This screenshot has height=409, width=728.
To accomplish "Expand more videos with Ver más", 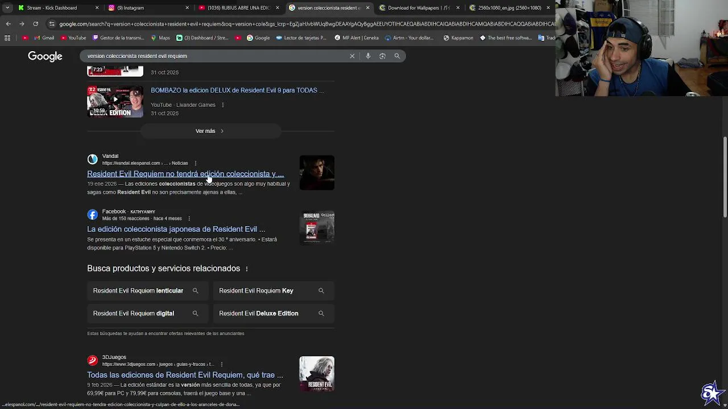I will pyautogui.click(x=210, y=131).
